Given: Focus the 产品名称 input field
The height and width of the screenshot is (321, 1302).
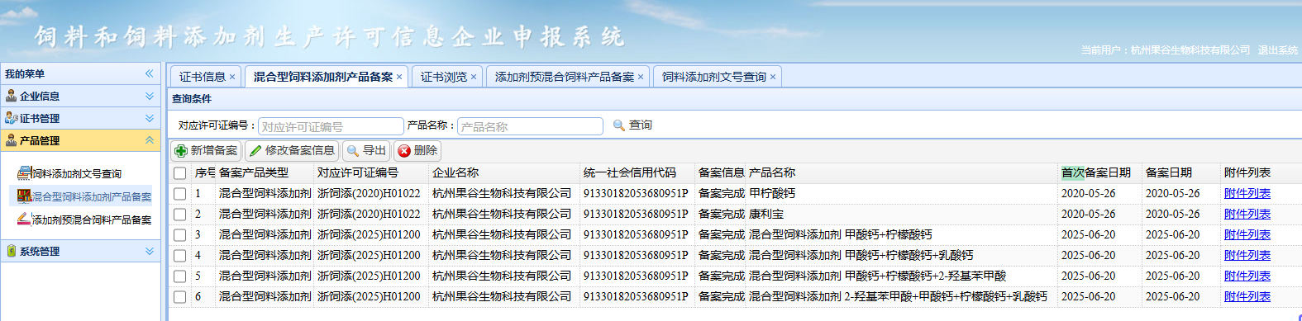Looking at the screenshot, I should (530, 126).
